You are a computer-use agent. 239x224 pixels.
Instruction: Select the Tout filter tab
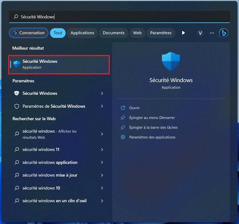(58, 33)
